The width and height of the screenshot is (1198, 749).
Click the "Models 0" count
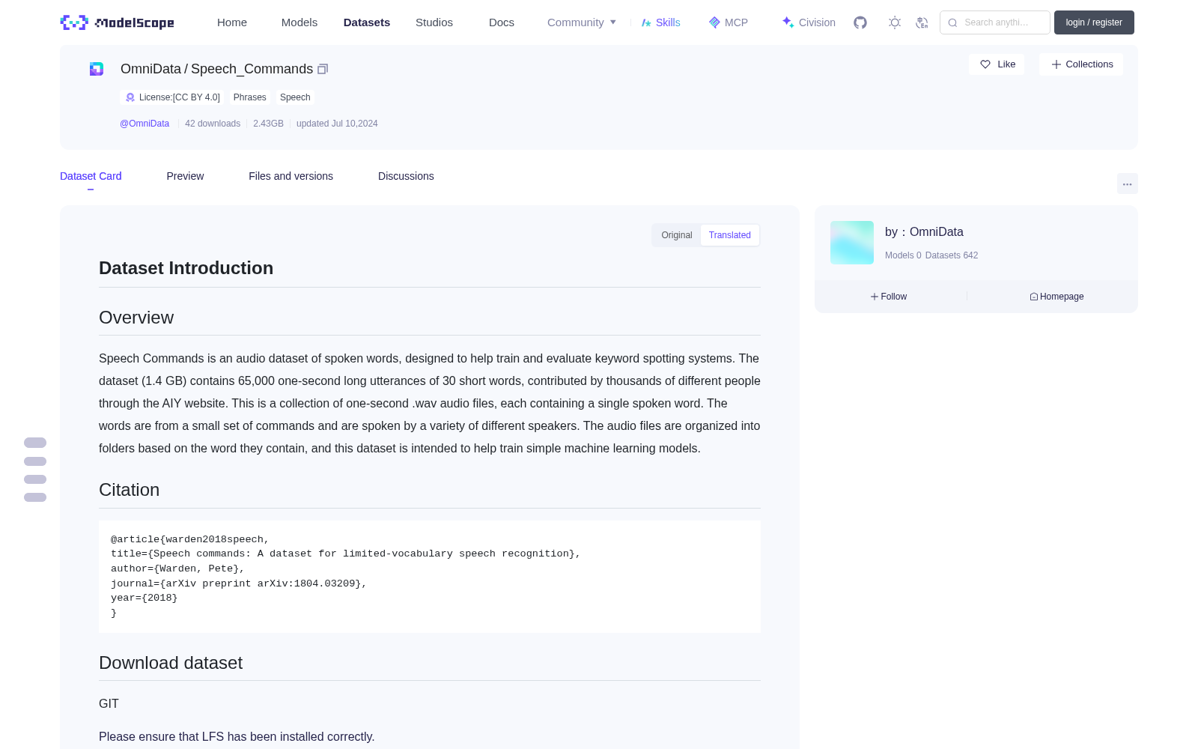tap(903, 255)
